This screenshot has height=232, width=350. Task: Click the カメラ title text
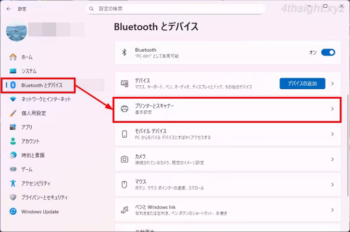pyautogui.click(x=140, y=156)
